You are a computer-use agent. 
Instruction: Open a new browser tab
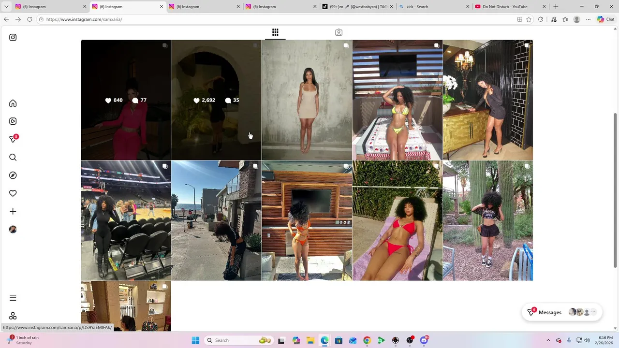click(556, 6)
